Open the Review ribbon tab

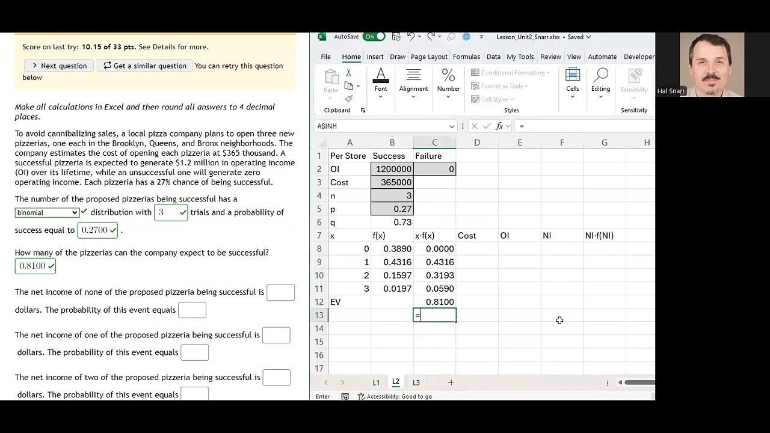click(x=550, y=57)
